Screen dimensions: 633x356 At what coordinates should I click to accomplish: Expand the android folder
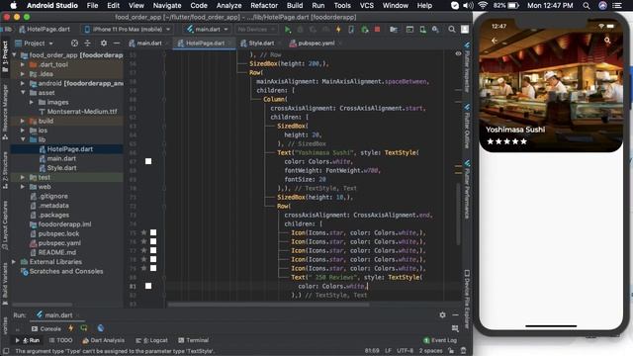point(23,83)
